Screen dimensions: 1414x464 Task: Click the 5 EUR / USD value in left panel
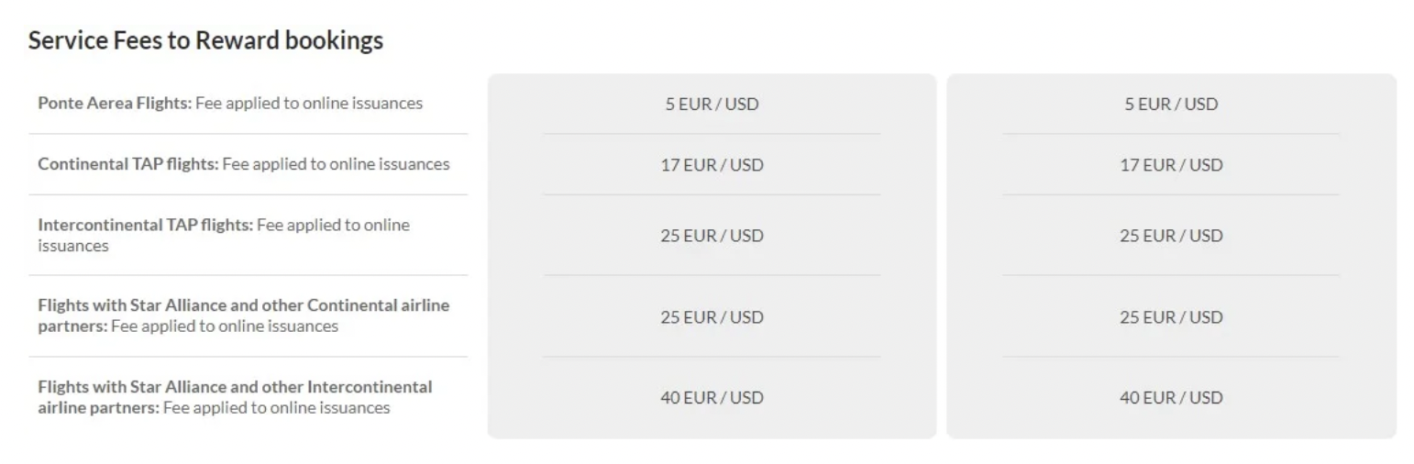[712, 104]
